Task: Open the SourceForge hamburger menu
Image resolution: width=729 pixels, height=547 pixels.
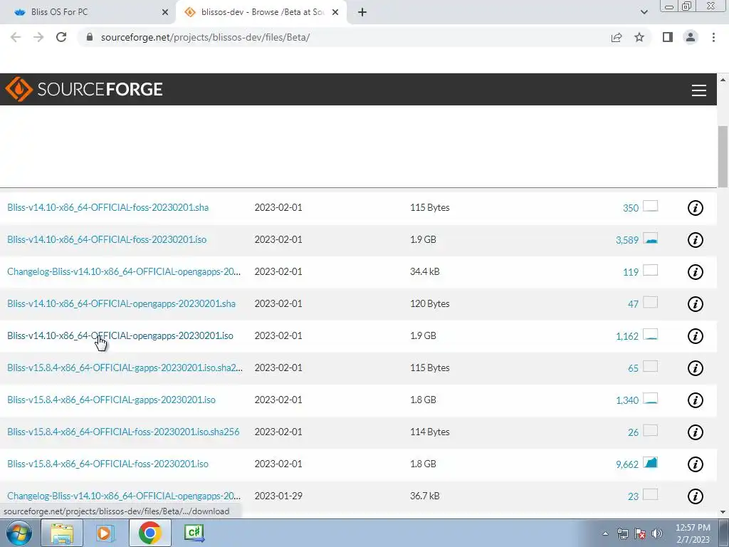Action: 699,90
